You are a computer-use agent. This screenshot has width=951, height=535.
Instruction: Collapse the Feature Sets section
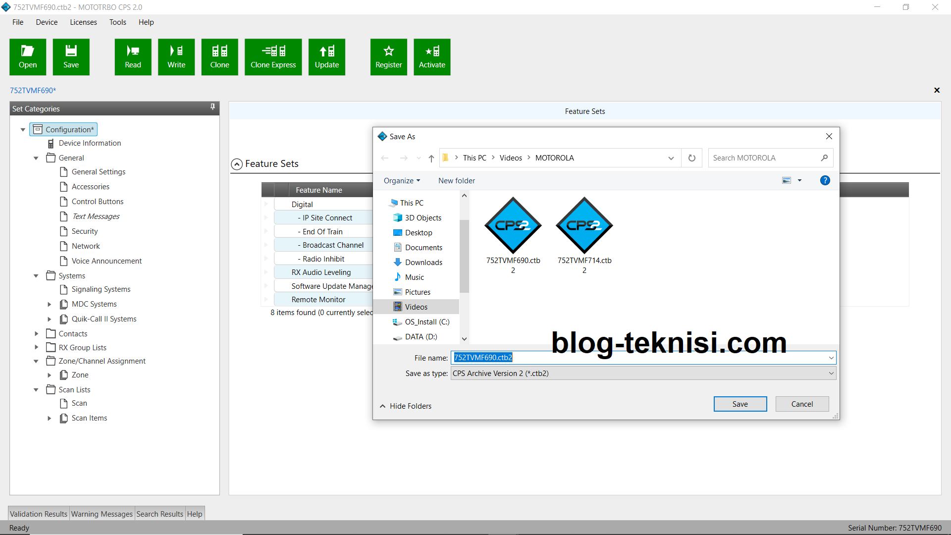tap(237, 164)
